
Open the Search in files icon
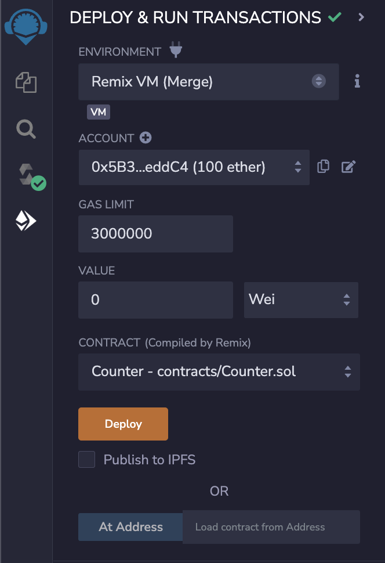coord(26,129)
